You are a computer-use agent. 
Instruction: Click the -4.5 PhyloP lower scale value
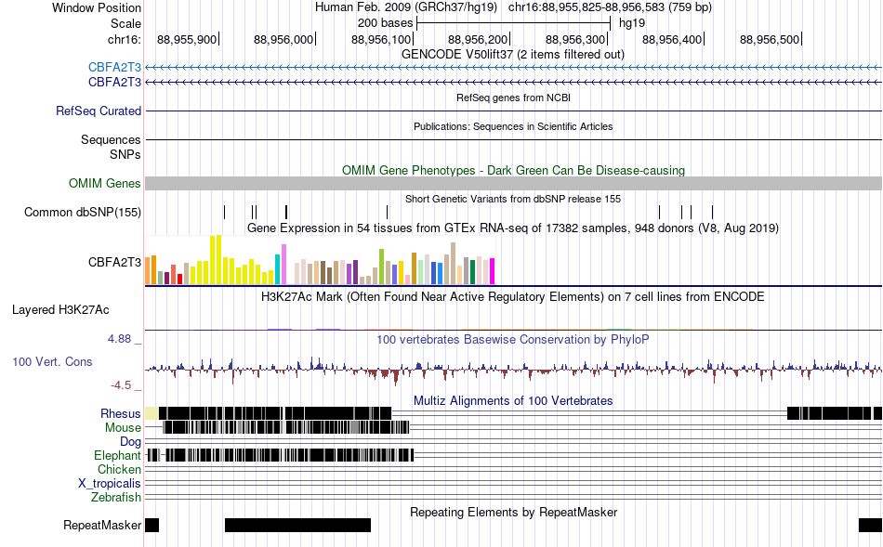(x=121, y=385)
